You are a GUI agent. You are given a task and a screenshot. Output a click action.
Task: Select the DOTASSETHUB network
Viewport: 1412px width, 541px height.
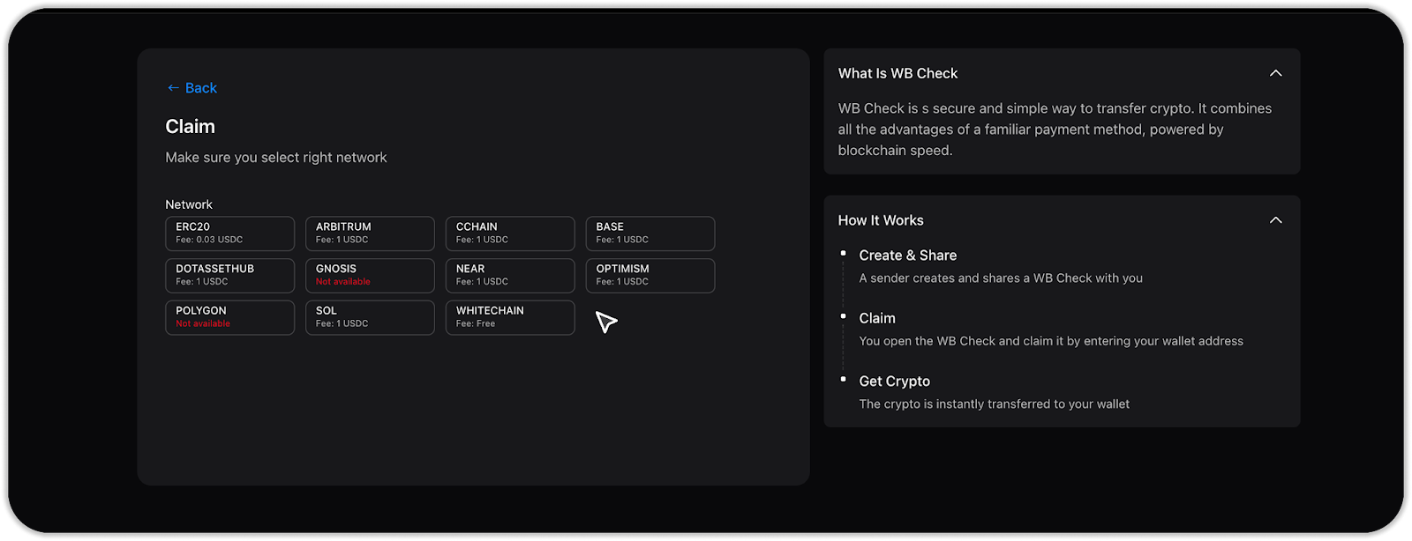point(229,276)
